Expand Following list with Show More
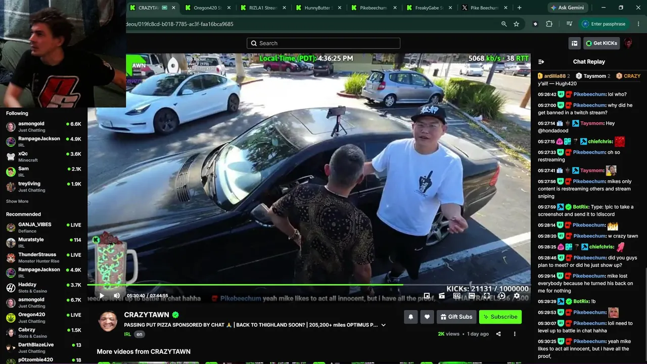The width and height of the screenshot is (647, 364). 17,201
